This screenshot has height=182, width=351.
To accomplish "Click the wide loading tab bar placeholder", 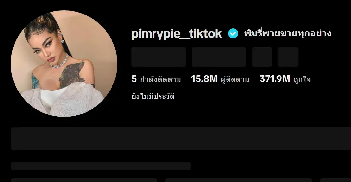I will tap(181, 138).
